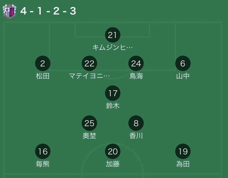228x178 pixels.
Task: Select player number 2 Matsuda circle
Action: pyautogui.click(x=43, y=63)
